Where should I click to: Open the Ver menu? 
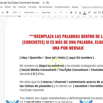tap(15, 7)
